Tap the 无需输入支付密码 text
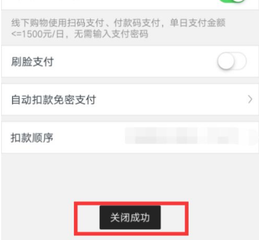Screen dimensions: 259x240 tap(111, 35)
